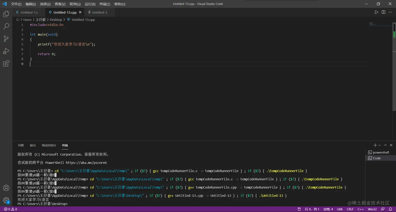Close the terminal panel
This screenshot has width=396, height=212.
[x=391, y=145]
